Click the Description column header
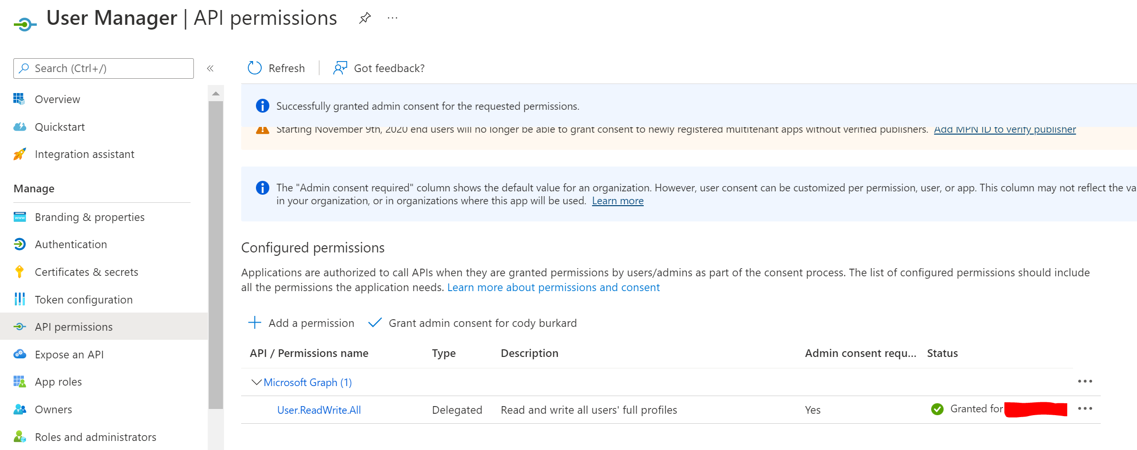1137x450 pixels. coord(529,353)
